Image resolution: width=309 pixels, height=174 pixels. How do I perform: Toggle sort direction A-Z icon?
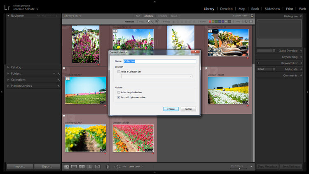(x=117, y=167)
